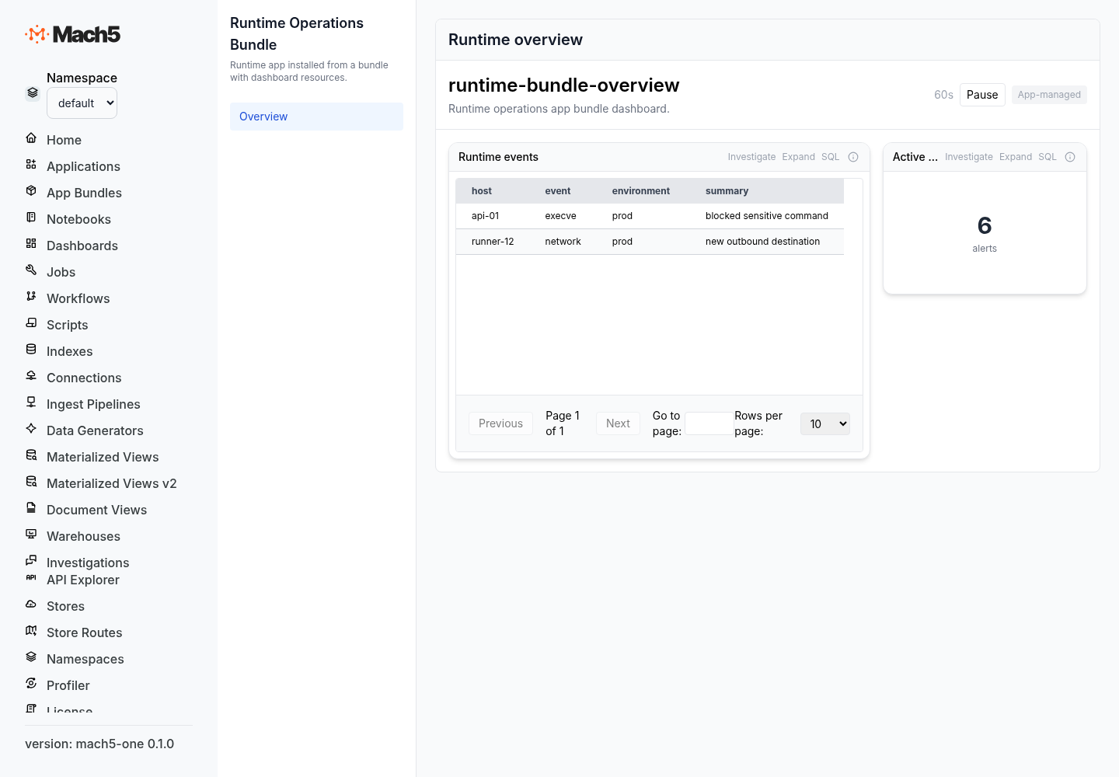Click the Namespaces layers icon
The height and width of the screenshot is (777, 1119).
pyautogui.click(x=31, y=657)
